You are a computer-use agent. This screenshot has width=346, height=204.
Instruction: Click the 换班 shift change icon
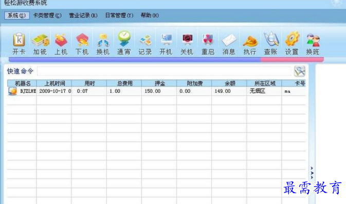[x=313, y=40]
